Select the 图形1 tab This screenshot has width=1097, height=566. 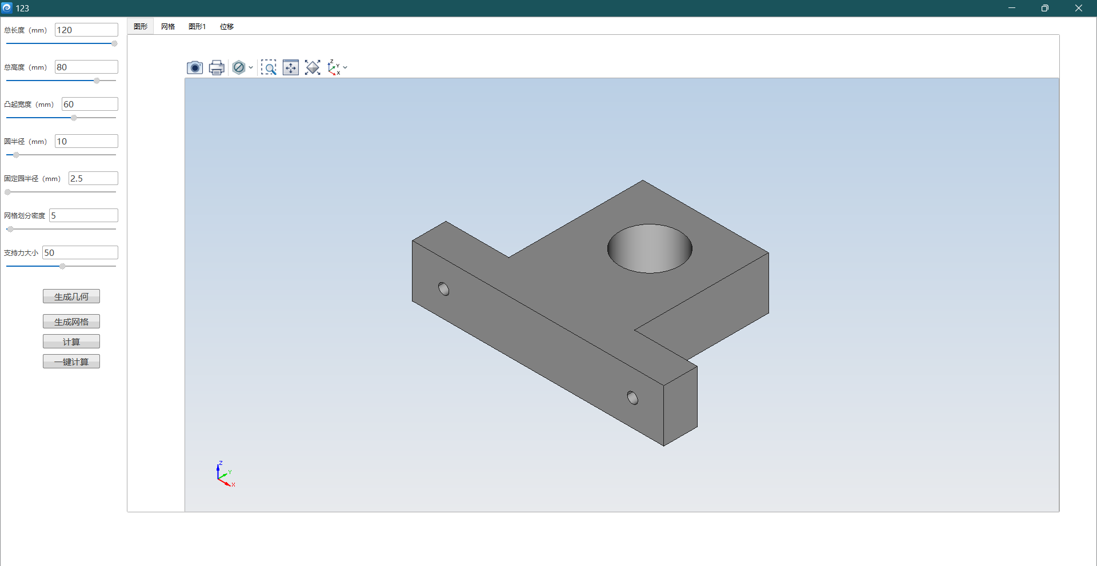click(197, 27)
